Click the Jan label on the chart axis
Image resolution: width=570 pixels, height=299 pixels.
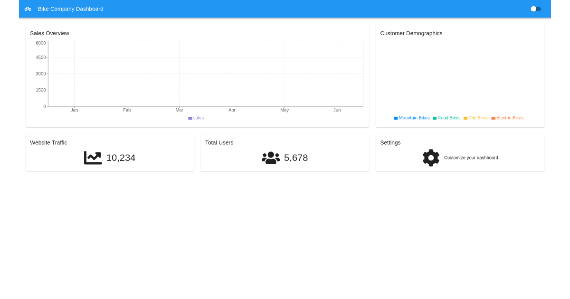click(74, 110)
